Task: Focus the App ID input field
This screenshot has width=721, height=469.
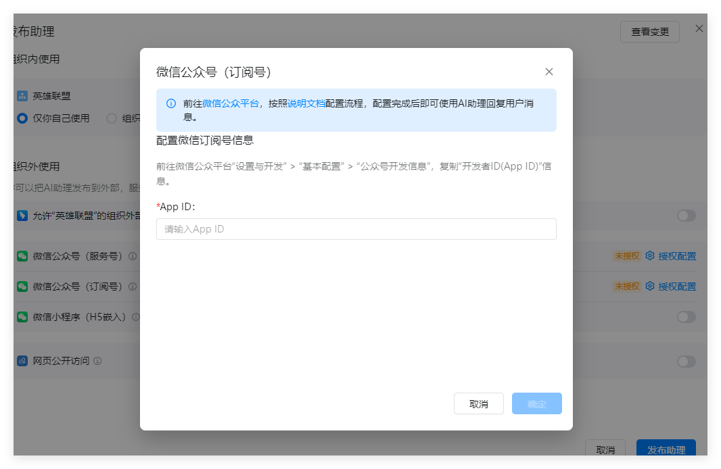Action: point(356,229)
